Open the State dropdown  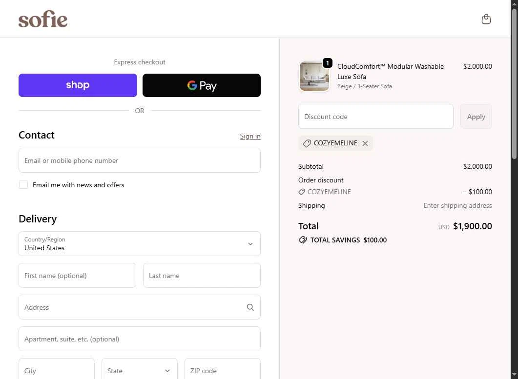point(140,369)
